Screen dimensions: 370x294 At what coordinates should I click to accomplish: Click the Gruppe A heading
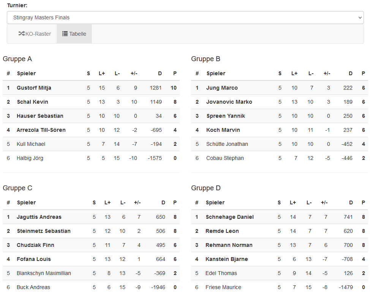click(17, 59)
